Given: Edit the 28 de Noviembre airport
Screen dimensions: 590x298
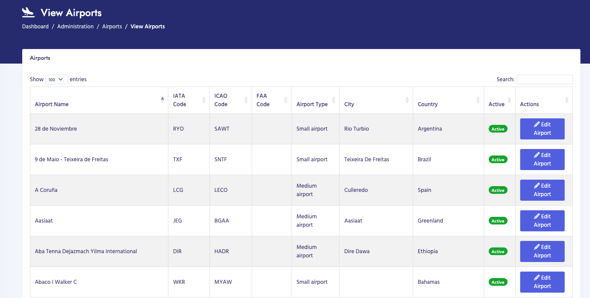Looking at the screenshot, I should (542, 129).
